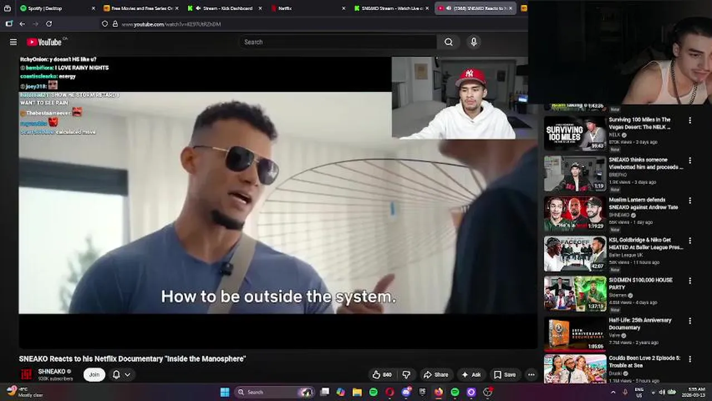Switch to the Netflix tab
Screen dimensions: 712x401
click(x=308, y=8)
